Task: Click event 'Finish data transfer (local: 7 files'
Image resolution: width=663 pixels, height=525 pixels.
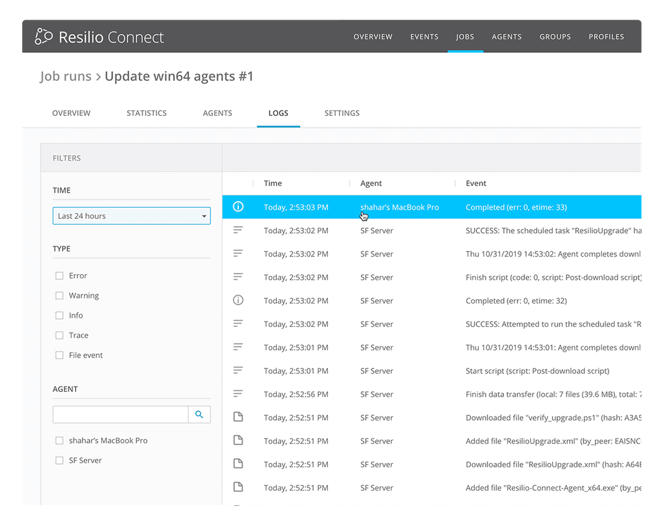Action: click(x=554, y=394)
